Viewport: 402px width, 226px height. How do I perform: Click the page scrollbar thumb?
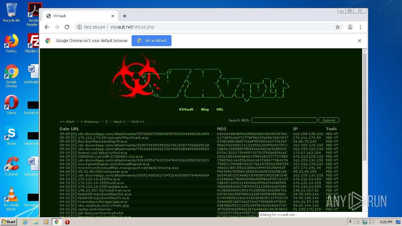[x=365, y=107]
